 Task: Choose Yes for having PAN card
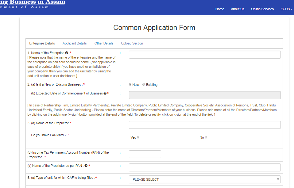click(x=138, y=137)
